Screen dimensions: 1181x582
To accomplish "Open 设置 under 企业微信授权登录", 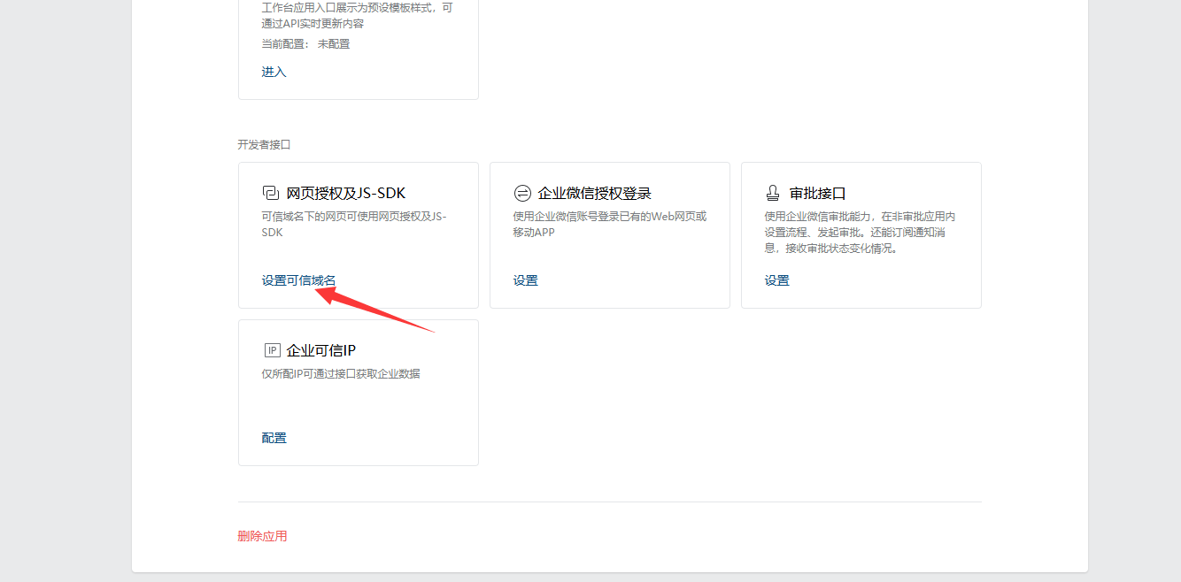I will point(526,280).
